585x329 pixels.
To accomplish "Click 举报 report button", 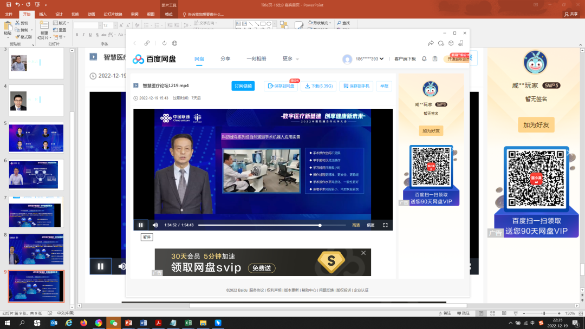I will click(x=384, y=86).
